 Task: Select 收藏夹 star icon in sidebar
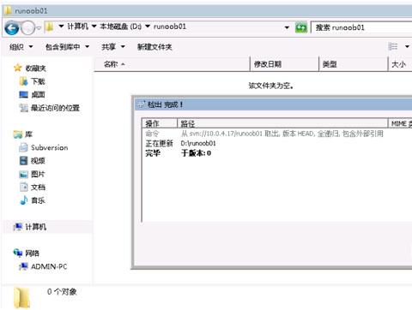(18, 68)
